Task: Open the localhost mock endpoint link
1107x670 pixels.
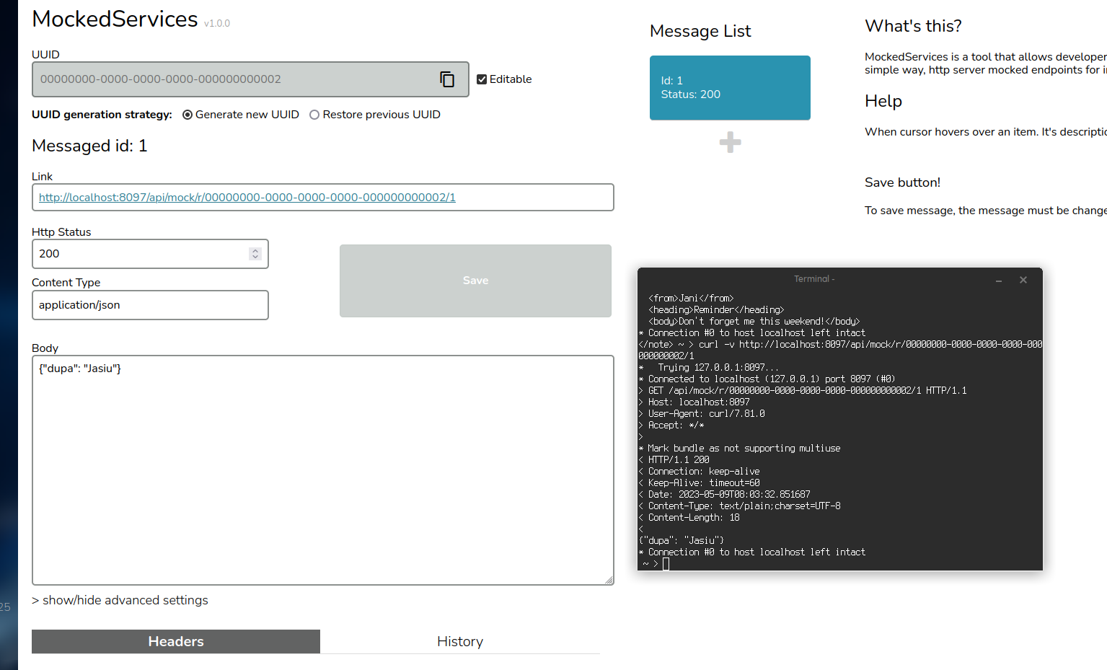Action: (x=247, y=198)
